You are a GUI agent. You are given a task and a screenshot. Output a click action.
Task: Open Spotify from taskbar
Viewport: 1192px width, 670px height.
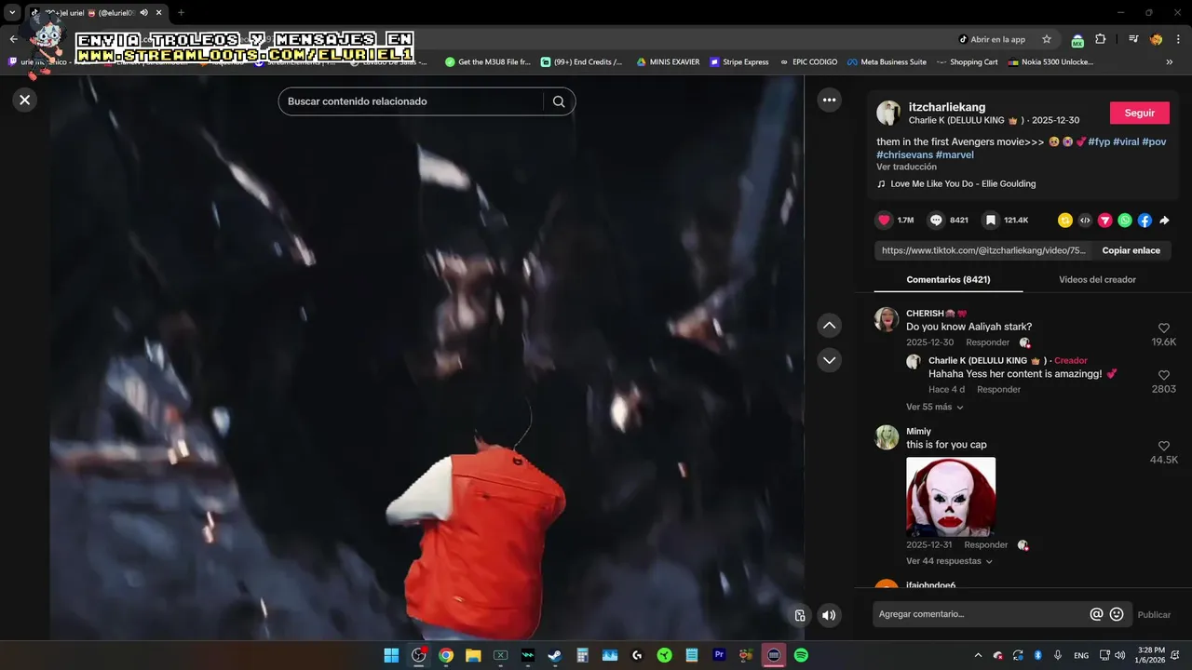click(x=801, y=655)
